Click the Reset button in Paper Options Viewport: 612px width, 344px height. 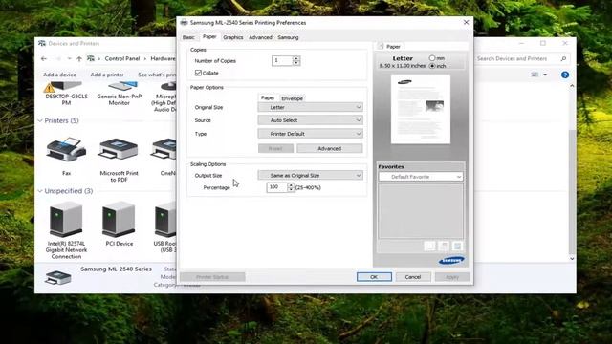(275, 149)
